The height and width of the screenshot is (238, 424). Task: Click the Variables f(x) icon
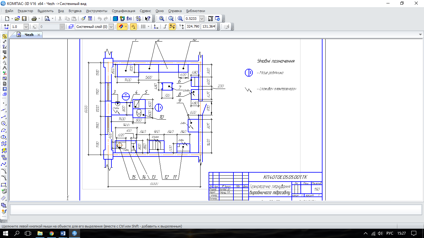[129, 19]
